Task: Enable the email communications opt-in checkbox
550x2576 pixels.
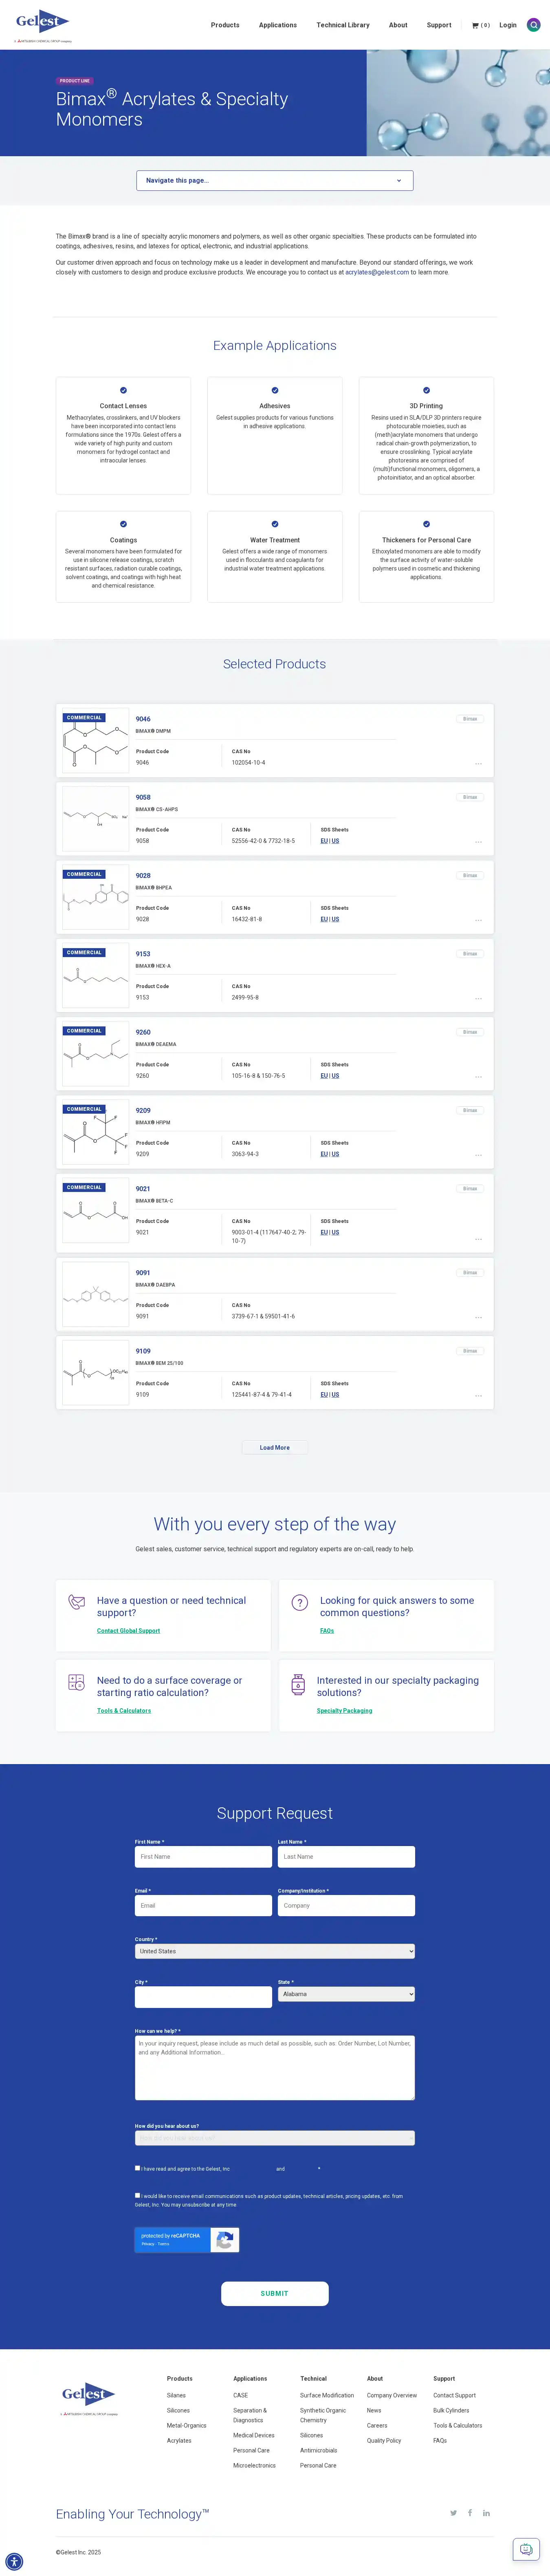Action: (x=138, y=2195)
